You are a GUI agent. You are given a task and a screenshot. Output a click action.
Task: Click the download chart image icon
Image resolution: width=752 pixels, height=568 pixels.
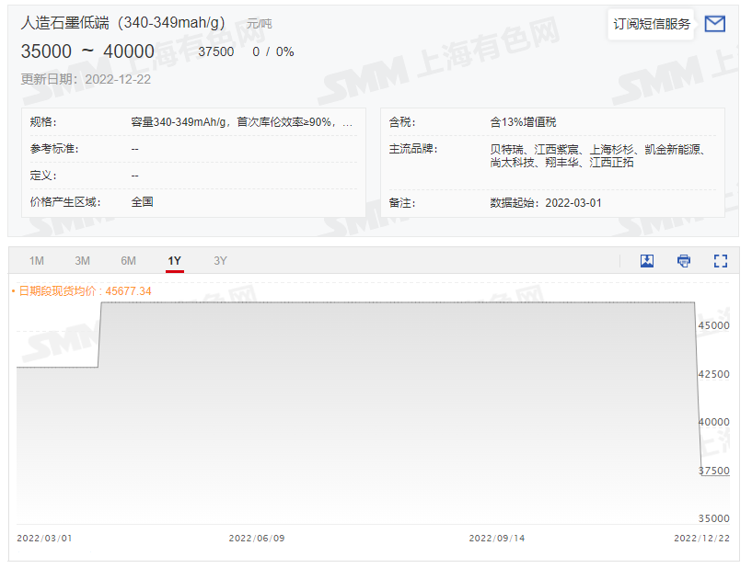[x=647, y=260]
